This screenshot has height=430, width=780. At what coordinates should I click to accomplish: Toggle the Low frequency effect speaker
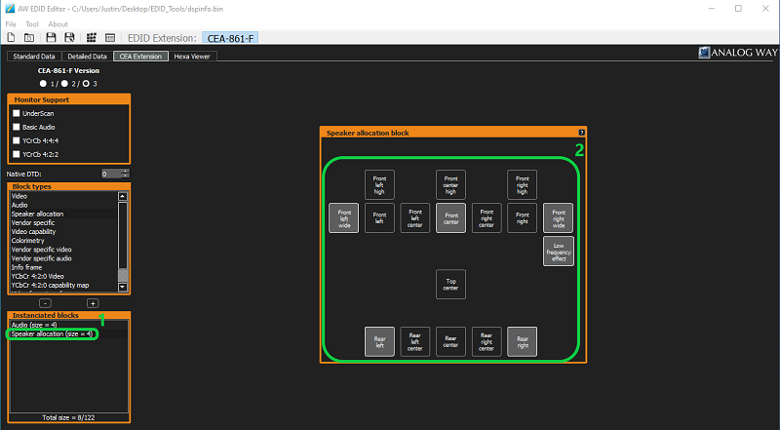click(x=558, y=252)
